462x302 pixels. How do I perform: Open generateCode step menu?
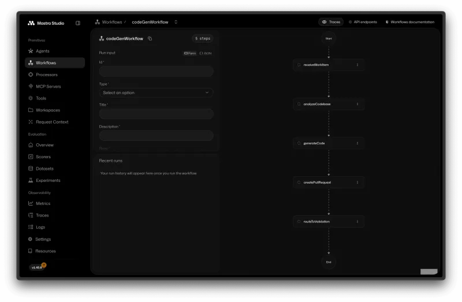click(357, 143)
